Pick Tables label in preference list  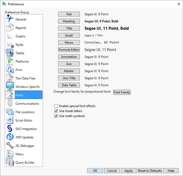tap(20, 53)
